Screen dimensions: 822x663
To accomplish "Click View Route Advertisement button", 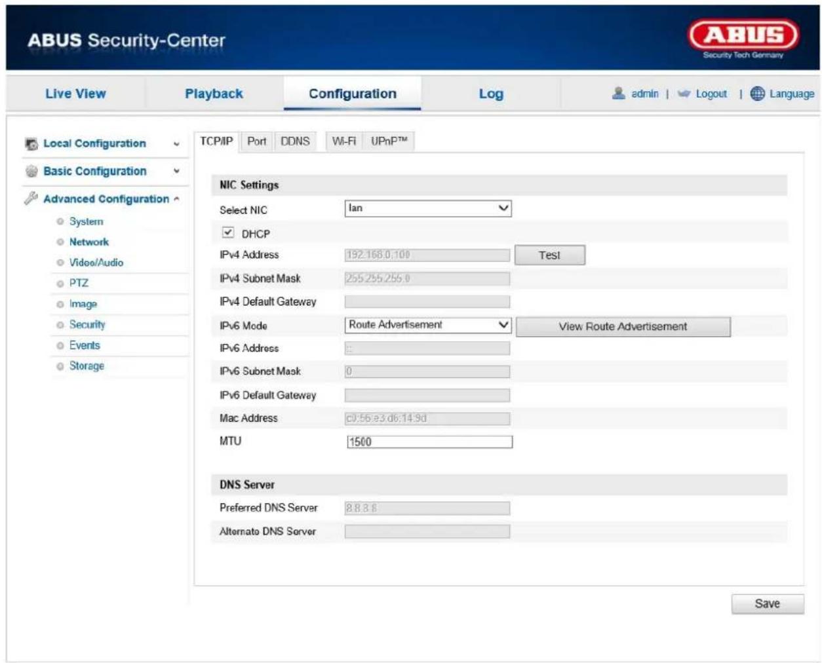I will (623, 326).
